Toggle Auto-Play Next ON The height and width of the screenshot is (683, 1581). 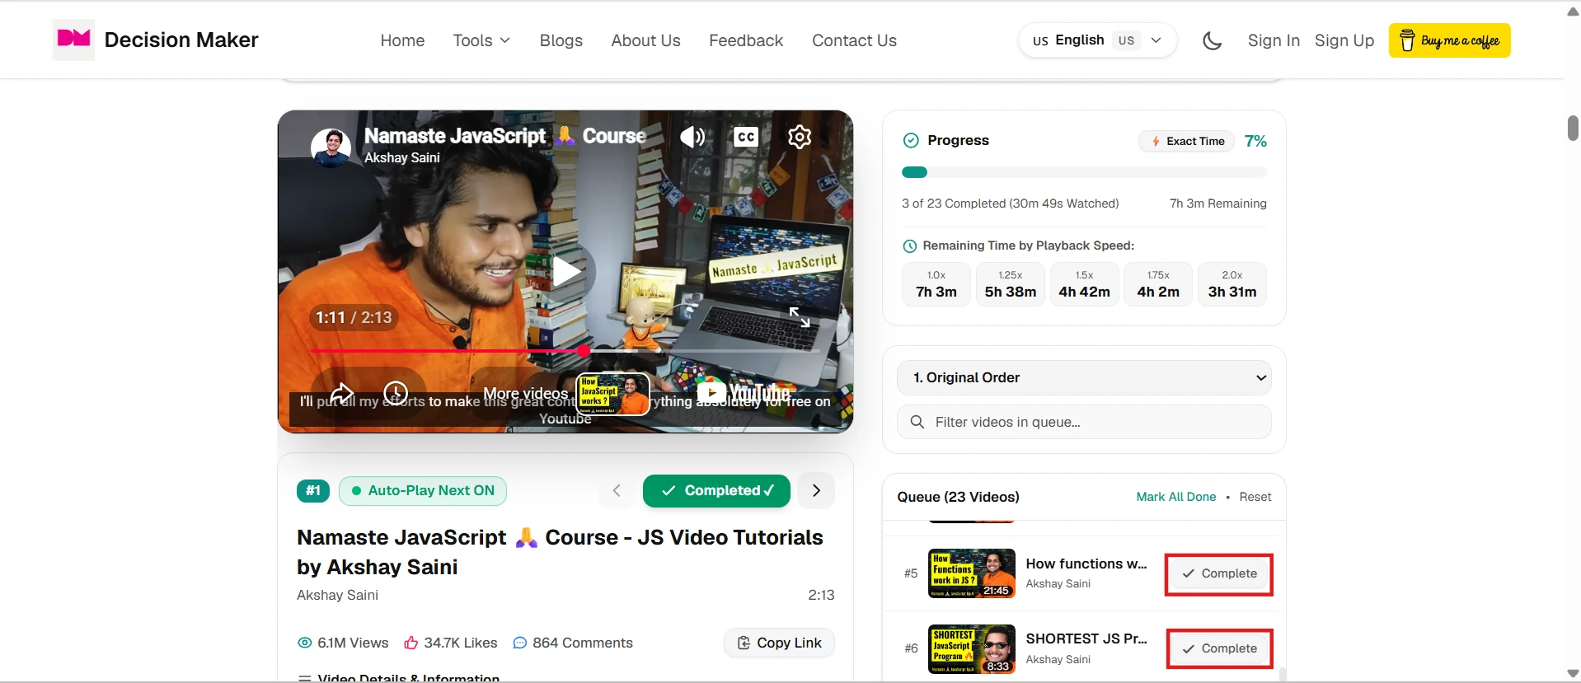(x=423, y=490)
